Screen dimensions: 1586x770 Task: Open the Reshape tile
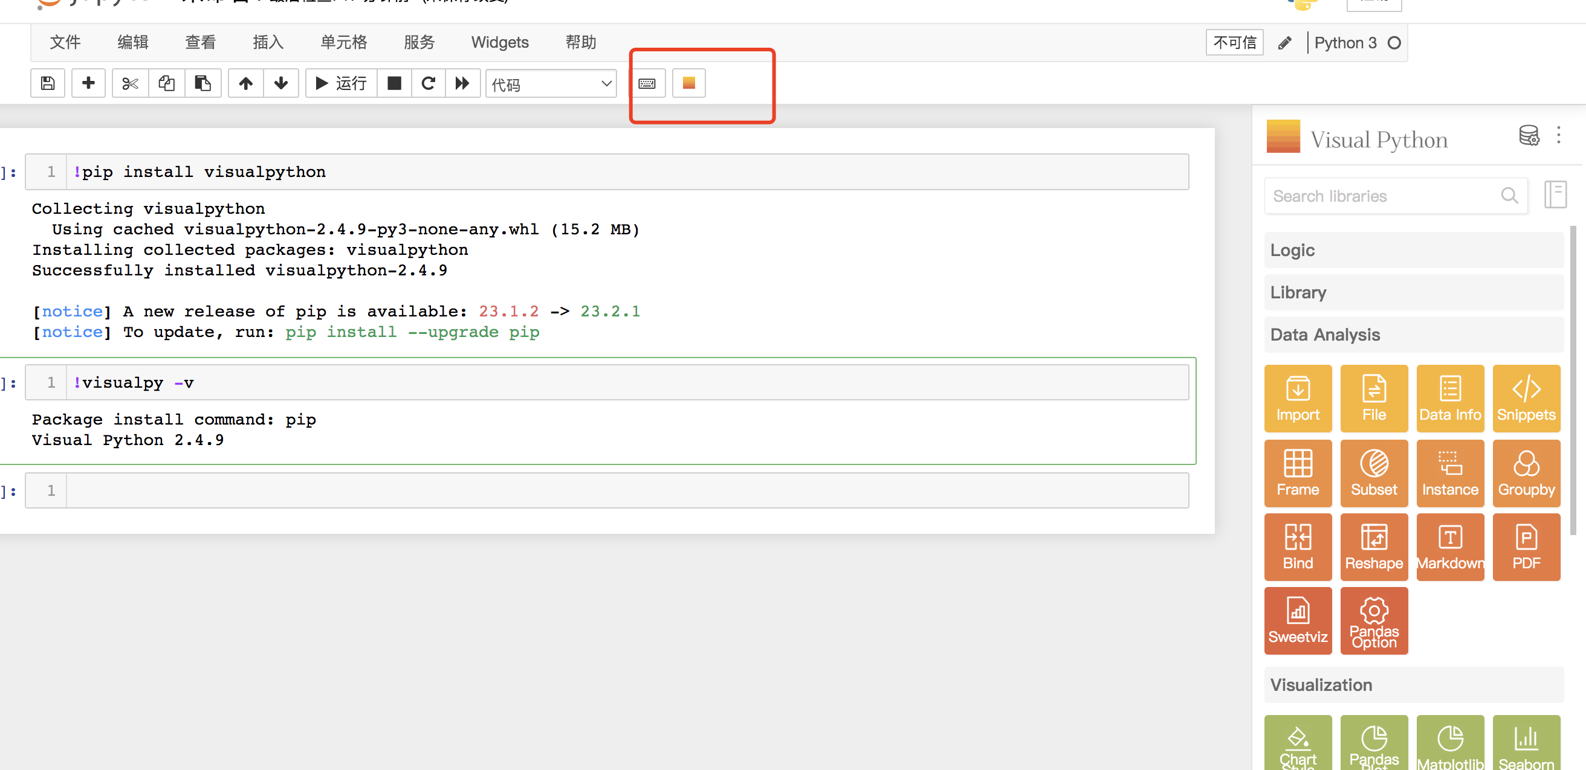pos(1374,547)
